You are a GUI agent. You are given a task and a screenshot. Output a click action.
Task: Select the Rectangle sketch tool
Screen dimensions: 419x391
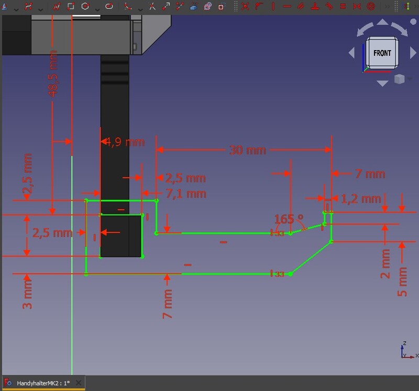70,6
